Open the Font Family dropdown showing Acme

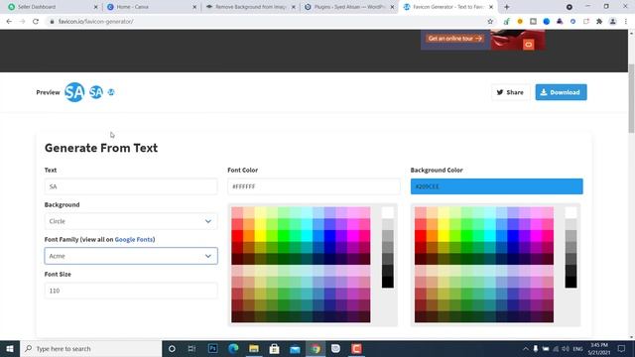pos(131,256)
